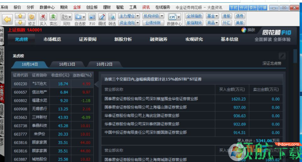302x162 pixels.
Task: Click the 修正 clock icon
Action: (31, 17)
